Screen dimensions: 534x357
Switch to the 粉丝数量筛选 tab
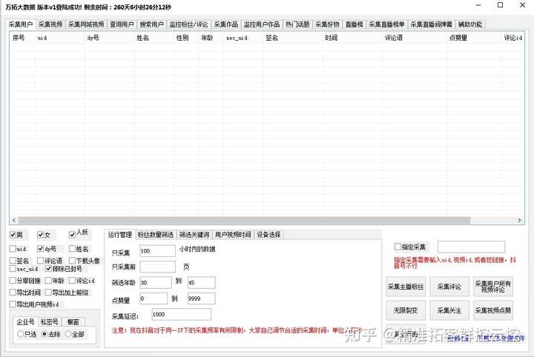pos(155,235)
